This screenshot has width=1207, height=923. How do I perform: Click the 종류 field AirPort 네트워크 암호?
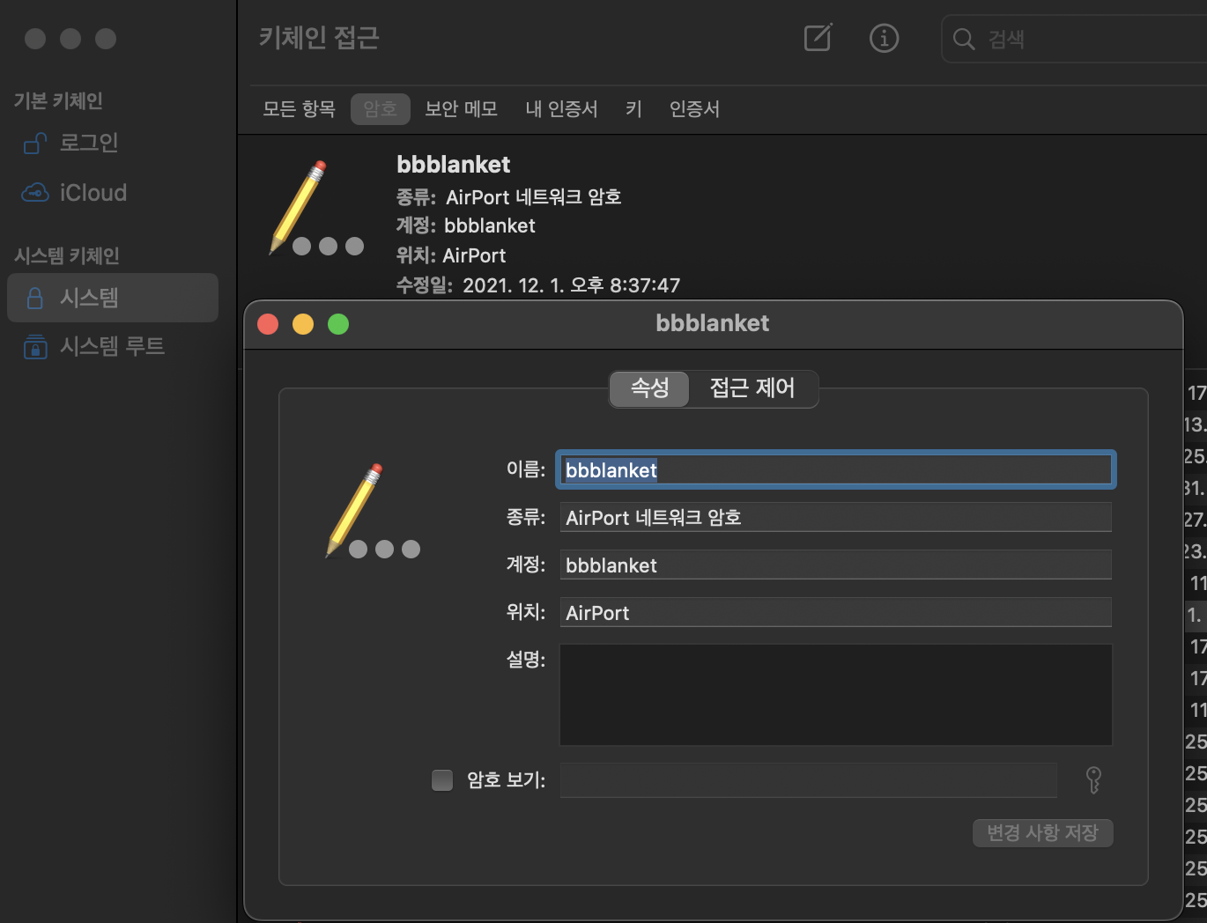tap(835, 518)
